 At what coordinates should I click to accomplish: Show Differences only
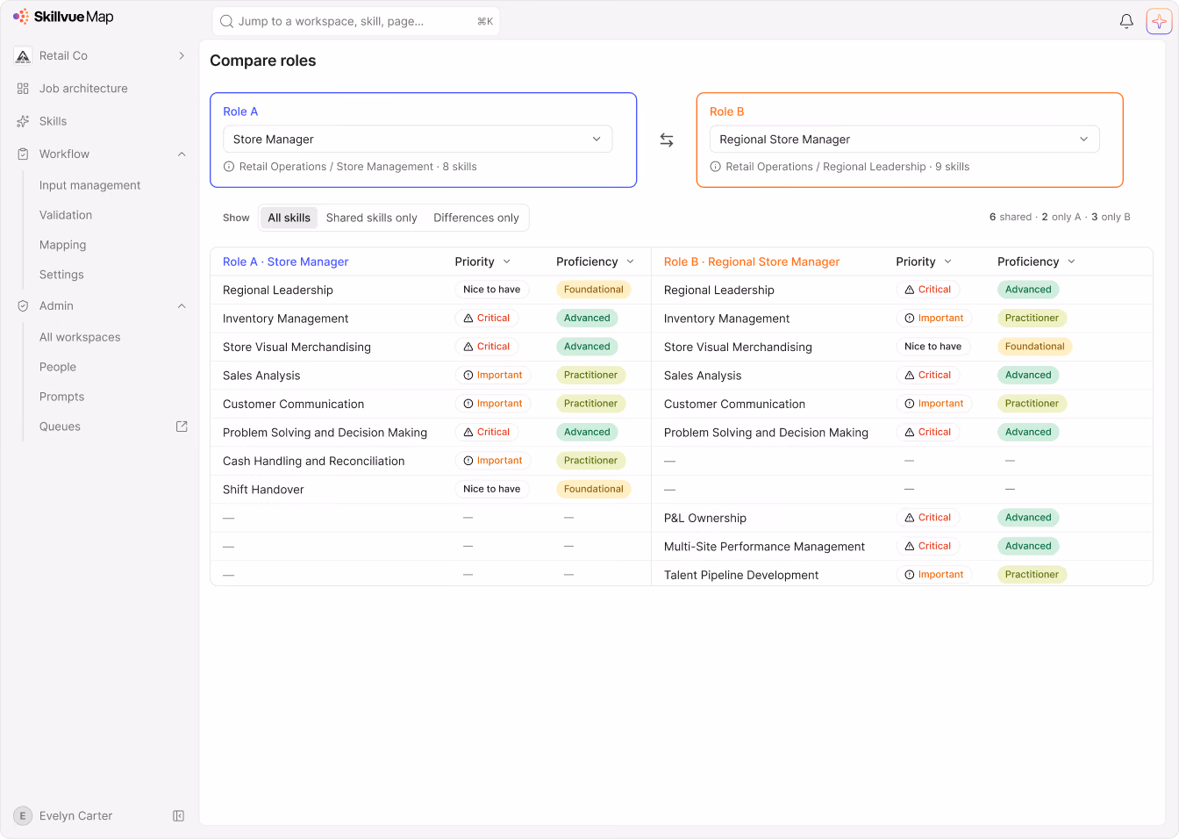[x=476, y=218]
